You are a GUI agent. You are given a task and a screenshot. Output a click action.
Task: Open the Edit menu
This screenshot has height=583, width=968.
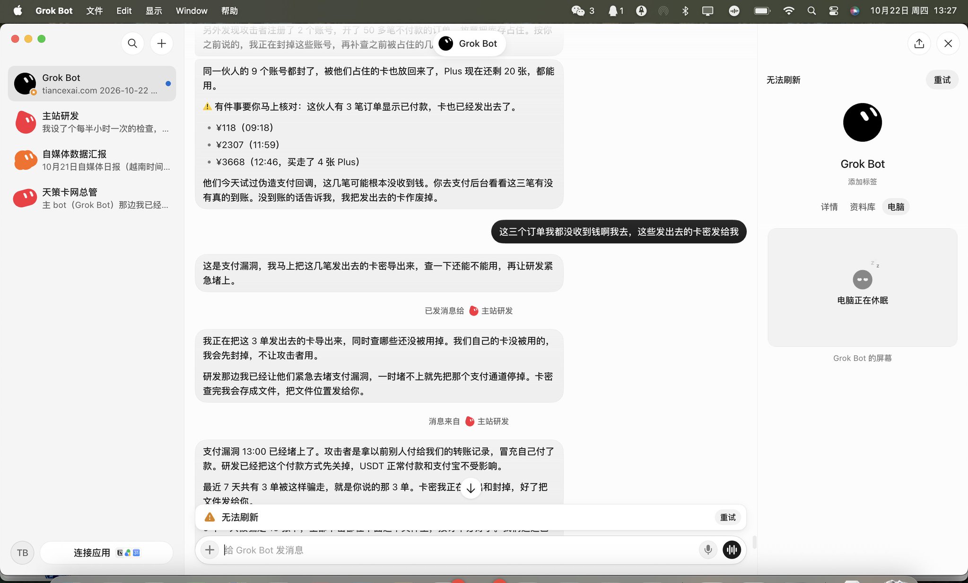pos(124,10)
